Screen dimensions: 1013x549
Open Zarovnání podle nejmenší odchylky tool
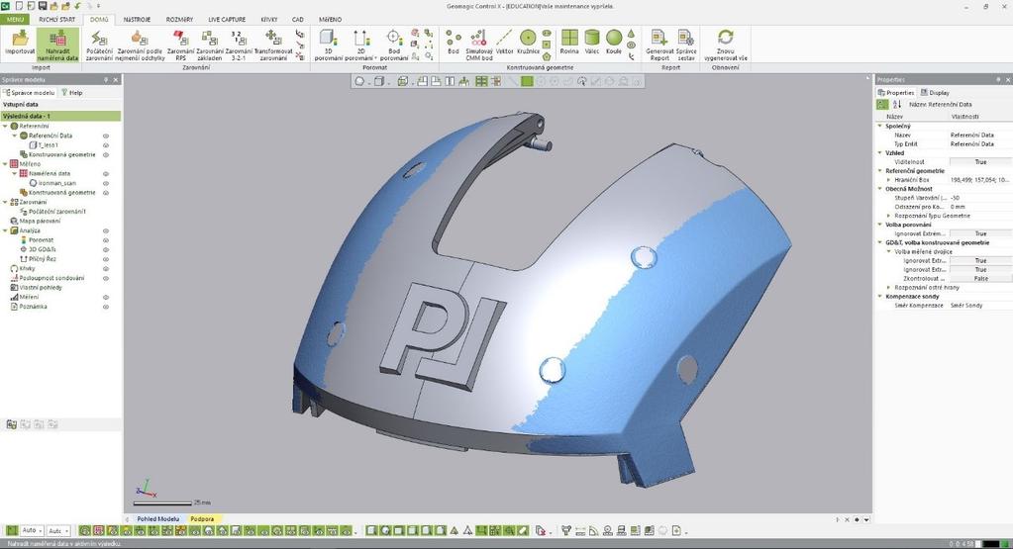pyautogui.click(x=141, y=45)
